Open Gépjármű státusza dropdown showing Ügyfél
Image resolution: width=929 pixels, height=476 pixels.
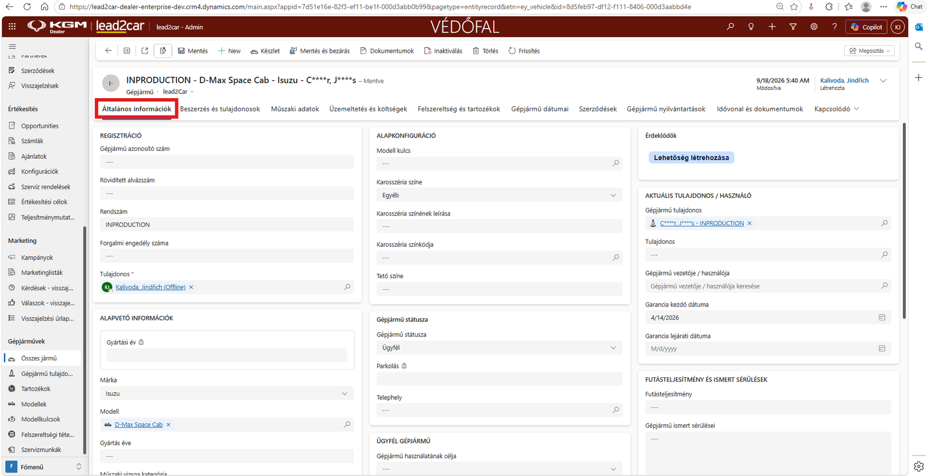pyautogui.click(x=499, y=348)
